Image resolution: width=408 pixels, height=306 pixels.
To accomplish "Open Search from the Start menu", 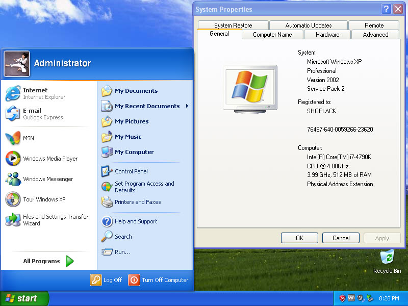I will (116, 237).
